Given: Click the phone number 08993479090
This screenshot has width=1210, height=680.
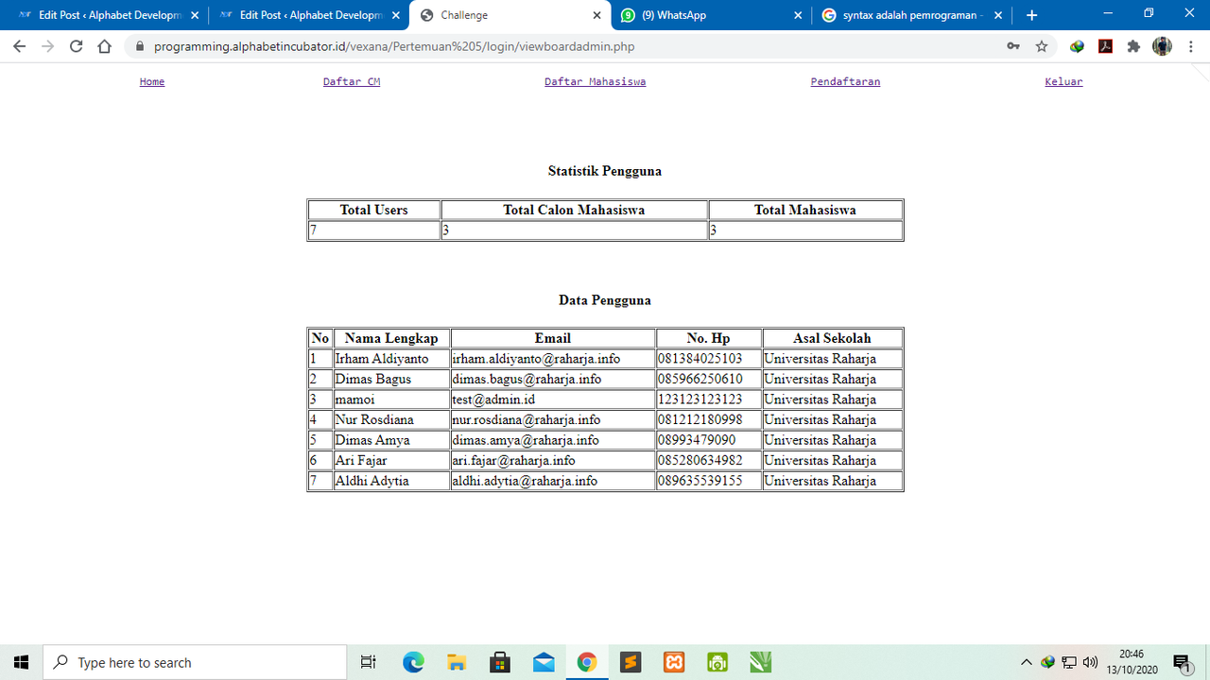Looking at the screenshot, I should tap(697, 440).
